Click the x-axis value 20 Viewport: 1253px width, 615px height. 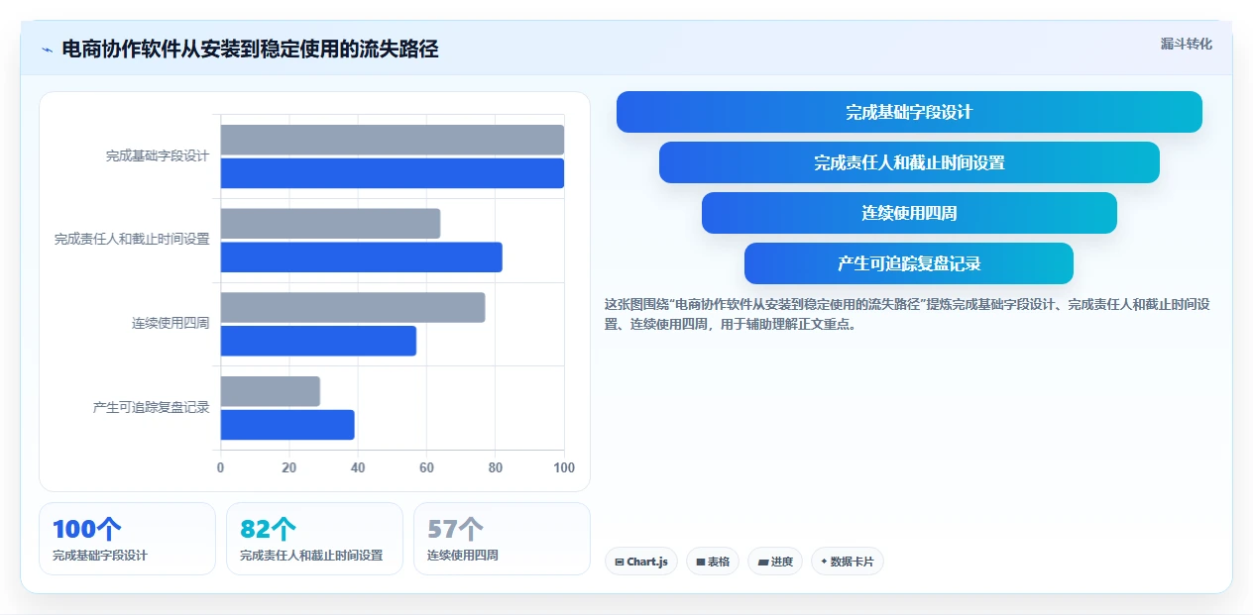pyautogui.click(x=289, y=467)
